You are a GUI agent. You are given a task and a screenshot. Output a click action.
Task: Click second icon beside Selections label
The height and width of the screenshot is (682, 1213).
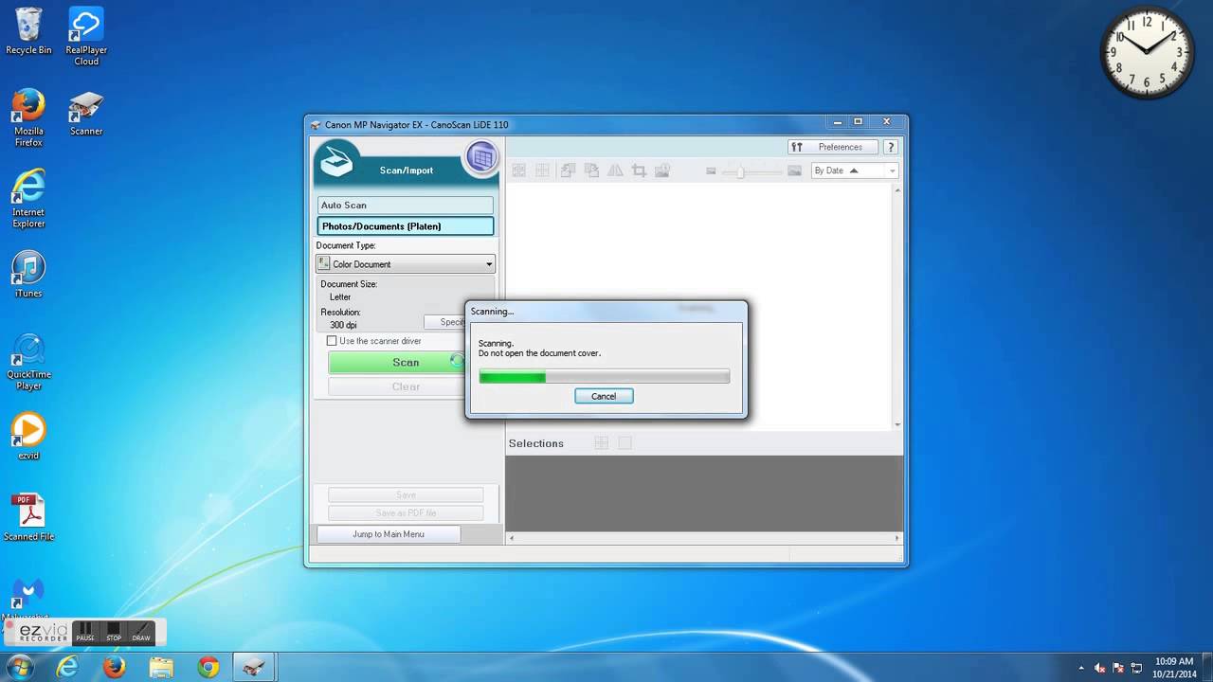[625, 443]
